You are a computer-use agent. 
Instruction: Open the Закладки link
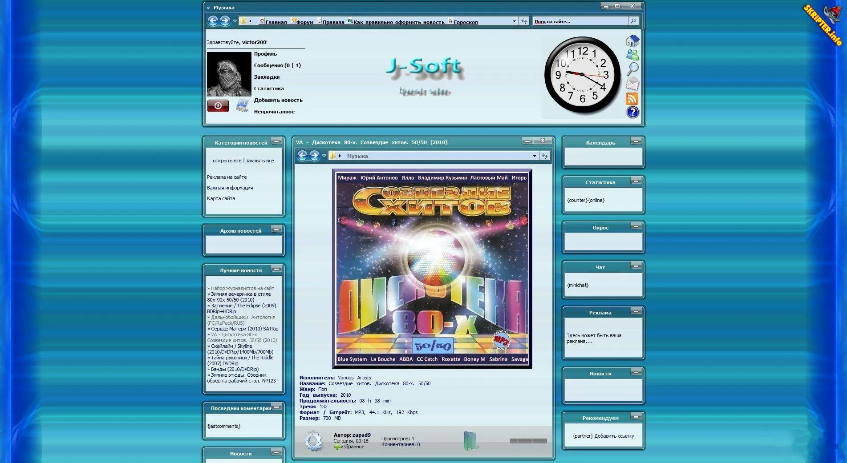[267, 77]
